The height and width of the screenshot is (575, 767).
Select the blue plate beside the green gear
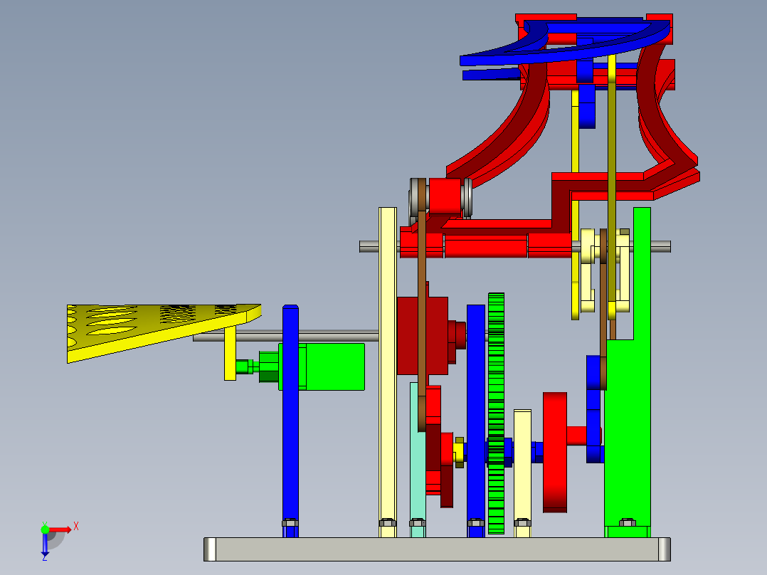tap(476, 421)
